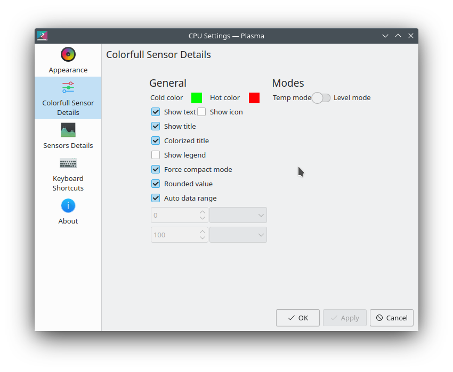
Task: Confirm settings with the OK button
Action: (298, 318)
